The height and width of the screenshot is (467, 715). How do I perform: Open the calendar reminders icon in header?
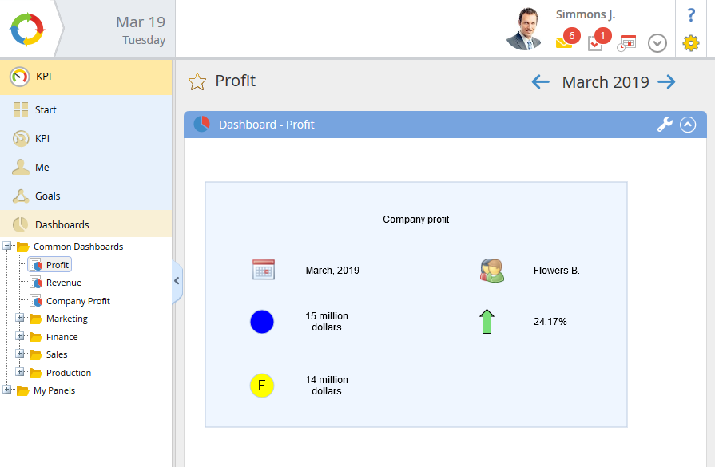click(627, 43)
